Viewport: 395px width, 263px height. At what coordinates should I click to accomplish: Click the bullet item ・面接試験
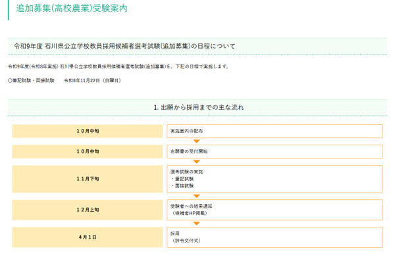[182, 186]
